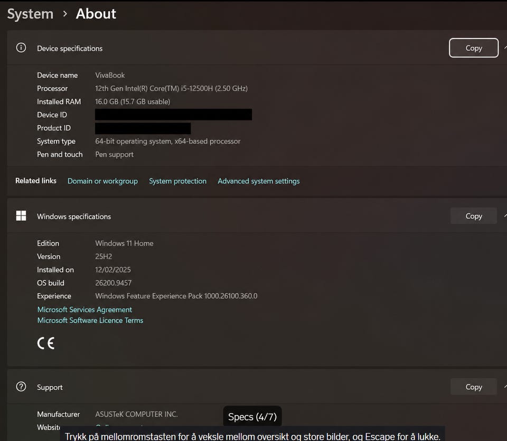This screenshot has height=441, width=507.
Task: Copy the Support information
Action: coord(474,387)
